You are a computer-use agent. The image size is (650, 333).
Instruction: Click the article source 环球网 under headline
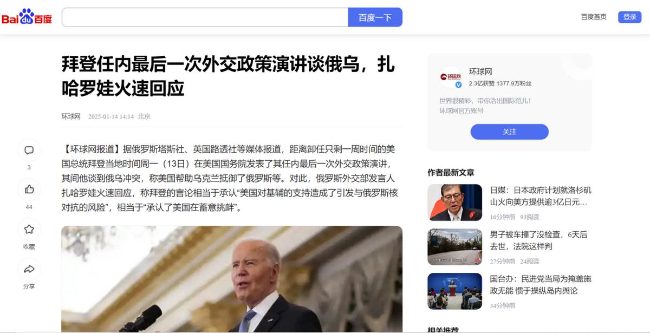tap(71, 116)
